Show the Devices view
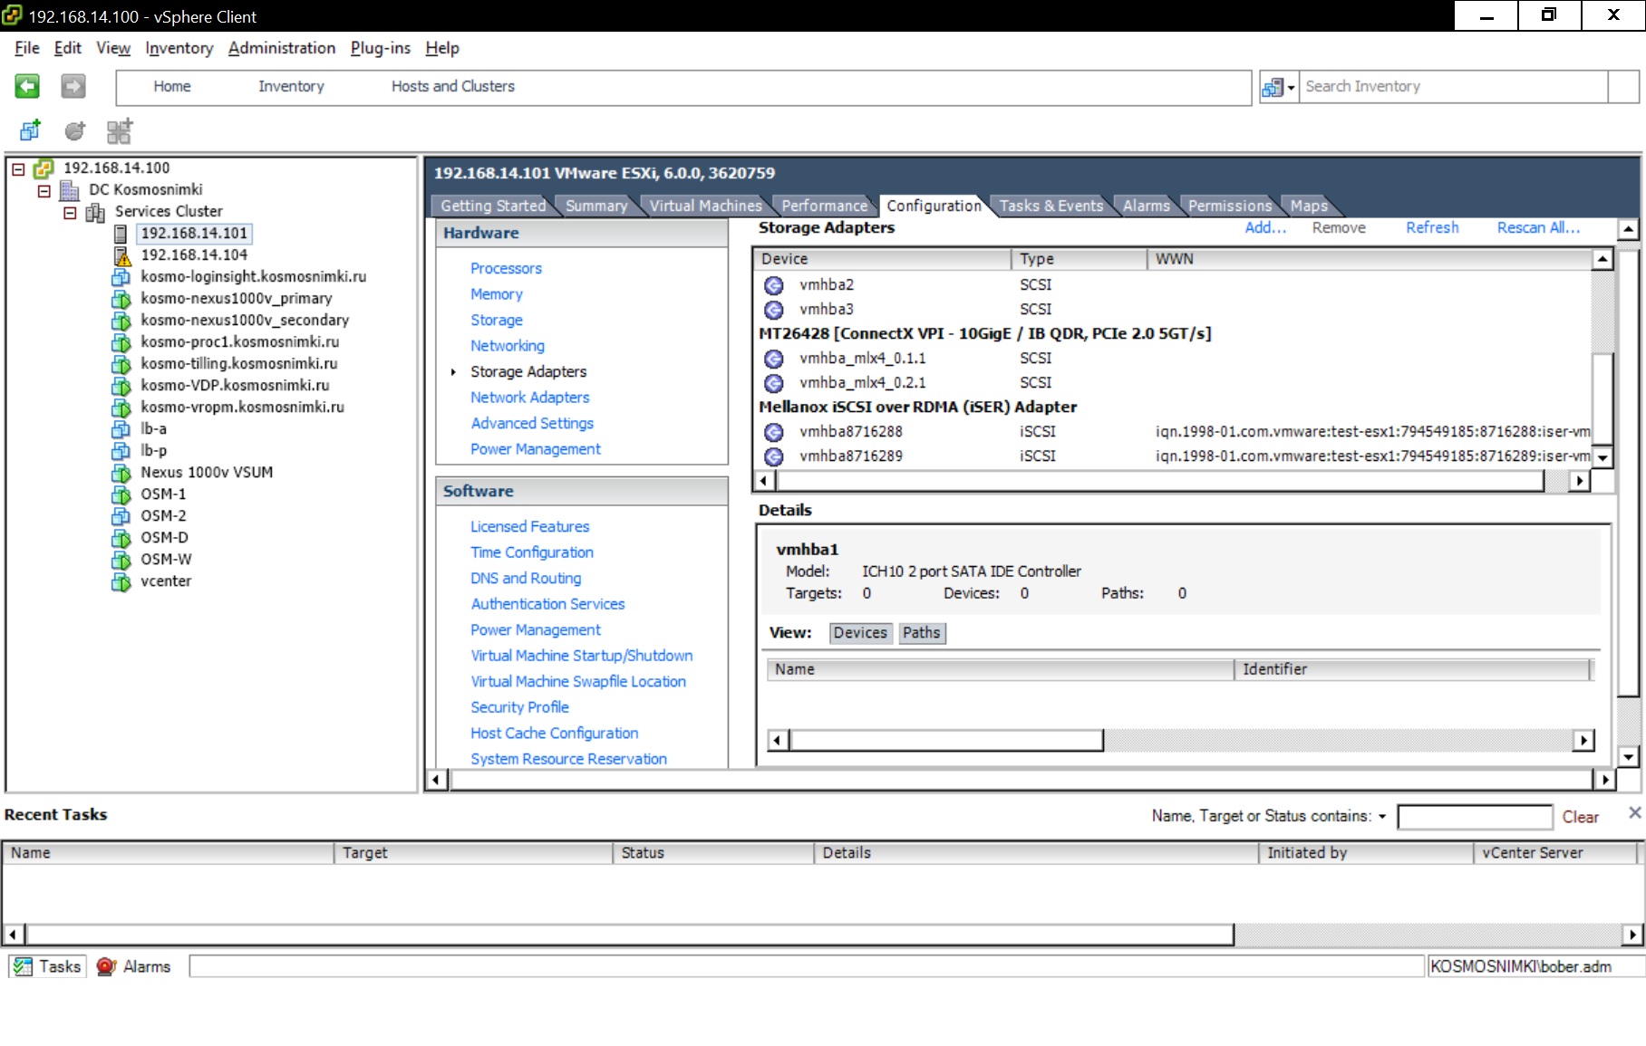Viewport: 1646px width, 1046px height. click(x=860, y=633)
